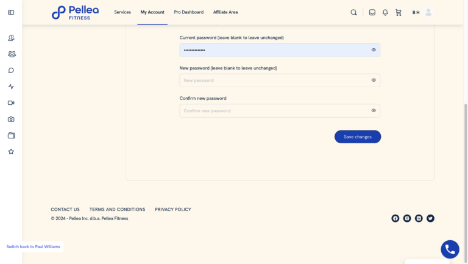Show the current password via eye icon

click(374, 50)
